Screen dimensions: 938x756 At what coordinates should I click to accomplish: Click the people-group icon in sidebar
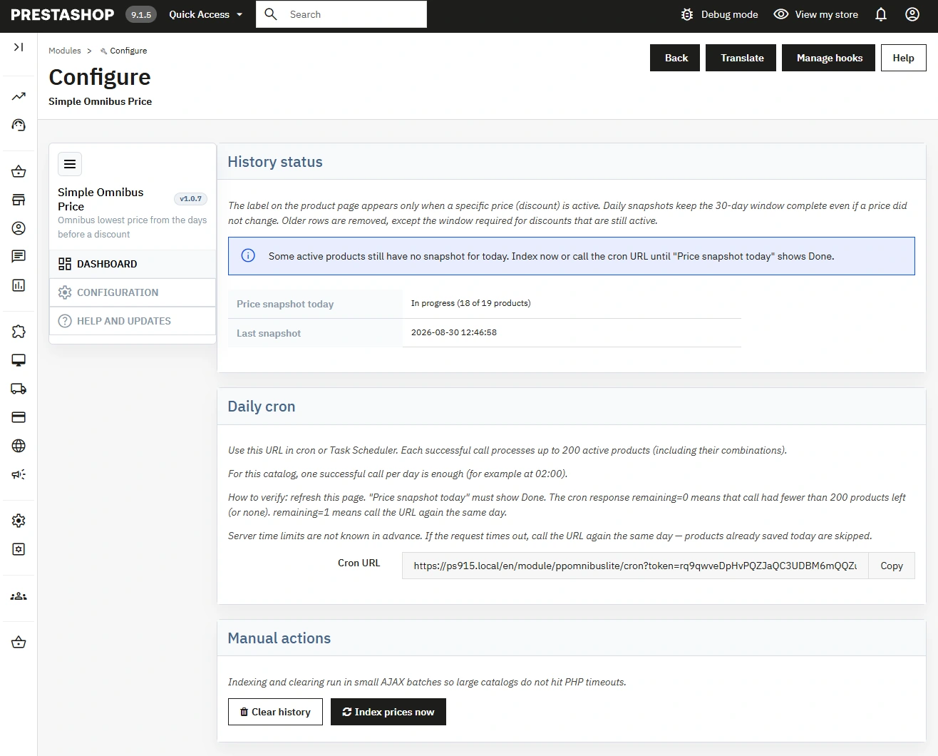19,596
